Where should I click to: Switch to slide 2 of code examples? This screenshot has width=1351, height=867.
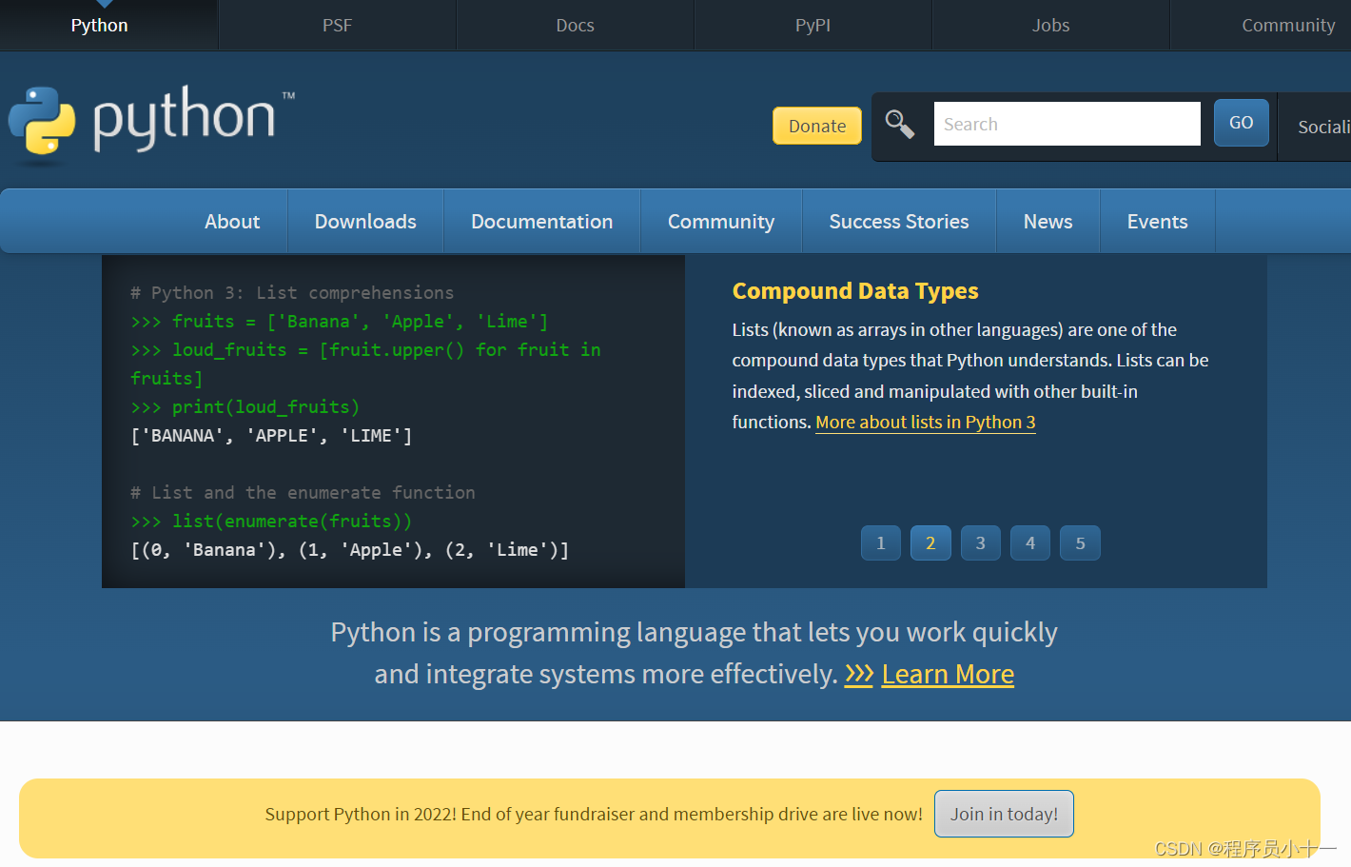point(930,543)
